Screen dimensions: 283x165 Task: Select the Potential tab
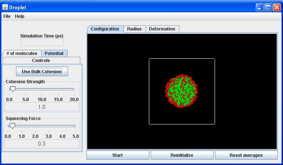(54, 54)
